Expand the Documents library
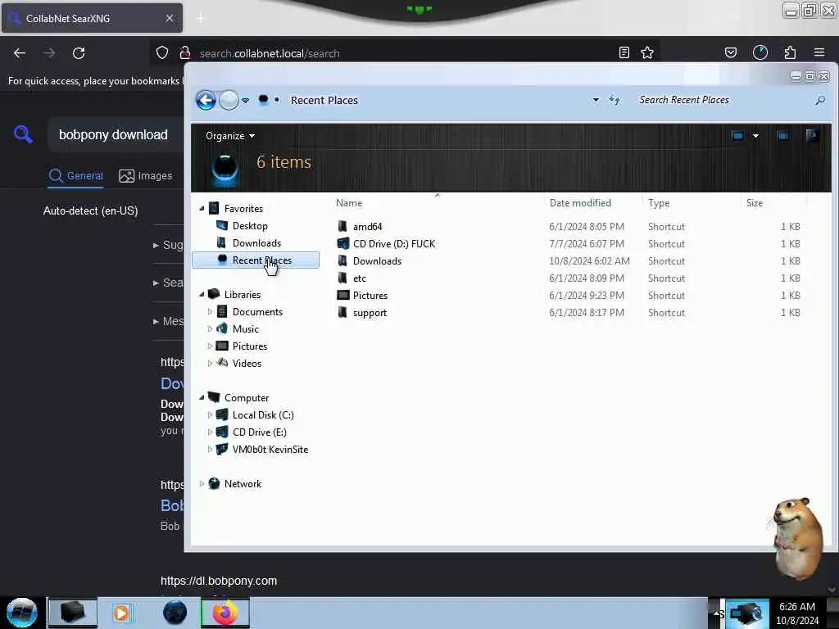The height and width of the screenshot is (629, 839). click(210, 312)
